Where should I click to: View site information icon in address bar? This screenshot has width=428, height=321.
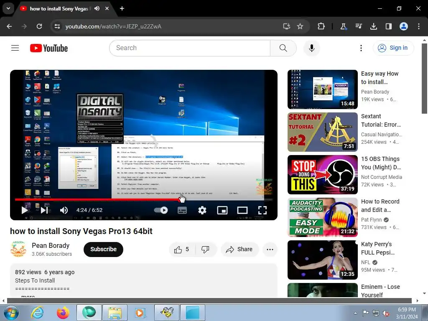coord(57,26)
